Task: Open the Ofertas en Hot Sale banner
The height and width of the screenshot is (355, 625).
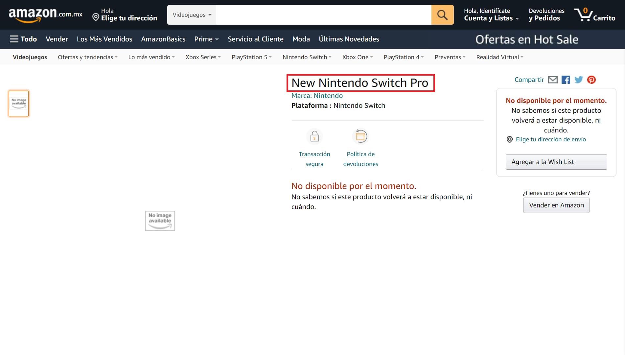Action: click(x=527, y=39)
